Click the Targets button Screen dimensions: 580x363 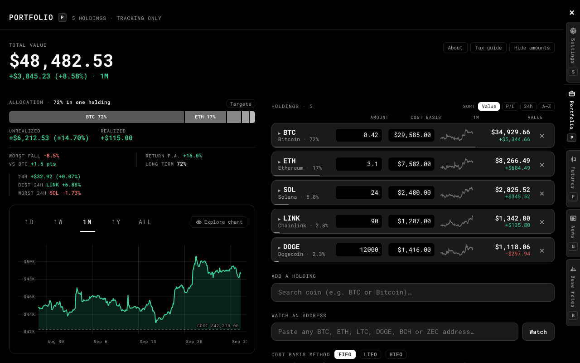coord(241,104)
